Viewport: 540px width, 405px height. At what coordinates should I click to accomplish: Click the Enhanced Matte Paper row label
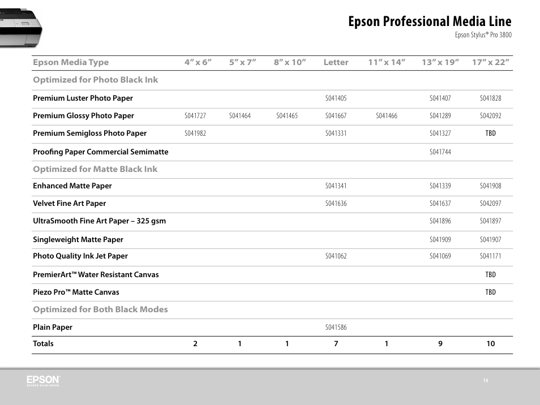[72, 186]
